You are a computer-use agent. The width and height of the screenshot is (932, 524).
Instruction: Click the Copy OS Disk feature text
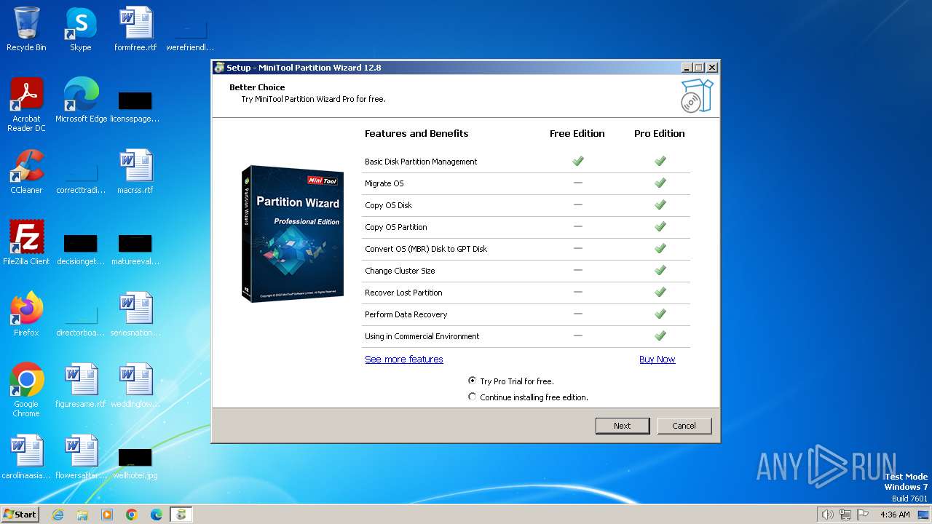388,205
